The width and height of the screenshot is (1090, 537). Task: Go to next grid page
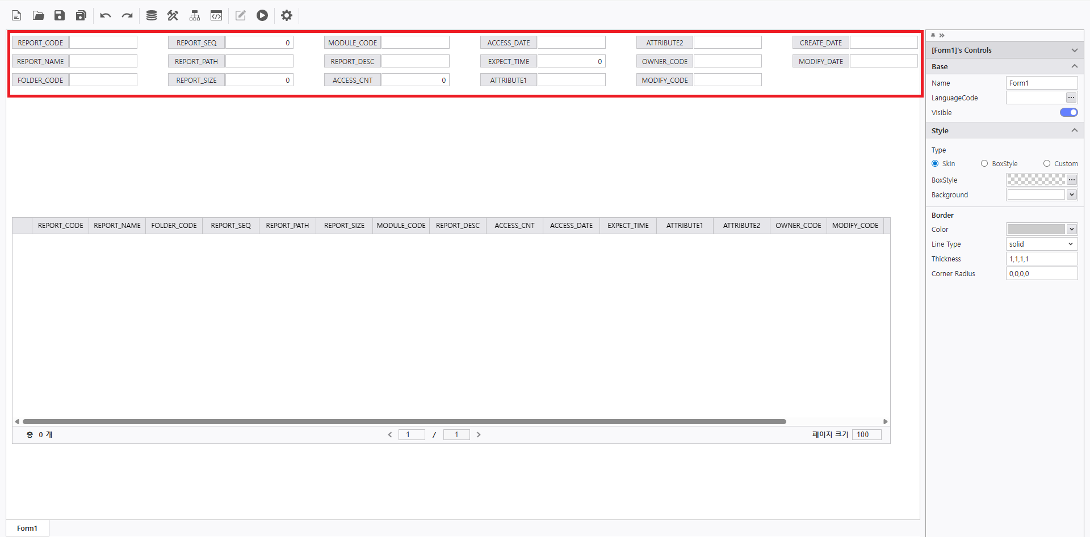(x=479, y=434)
